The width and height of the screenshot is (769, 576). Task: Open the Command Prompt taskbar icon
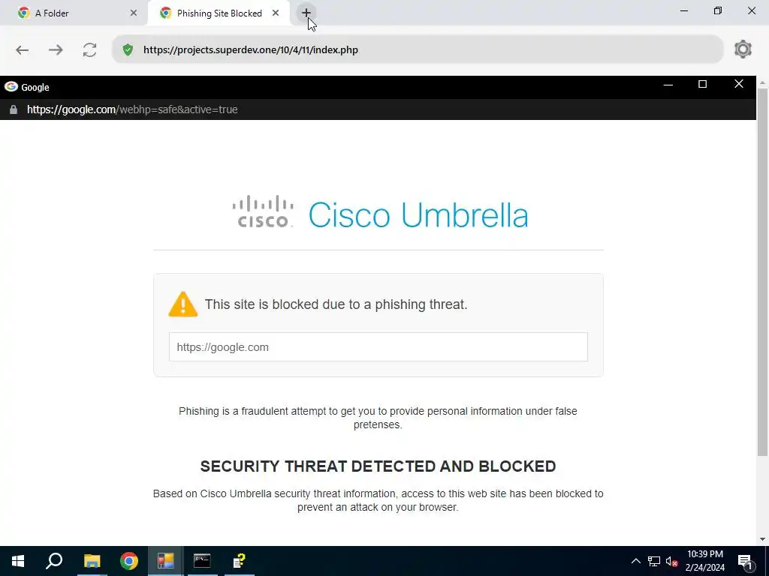202,561
